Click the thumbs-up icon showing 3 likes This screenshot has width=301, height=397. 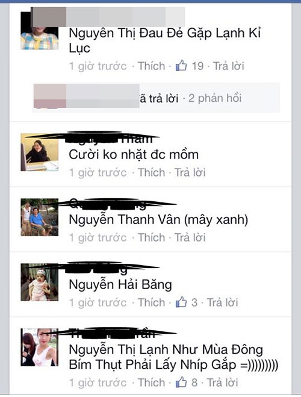tap(181, 302)
